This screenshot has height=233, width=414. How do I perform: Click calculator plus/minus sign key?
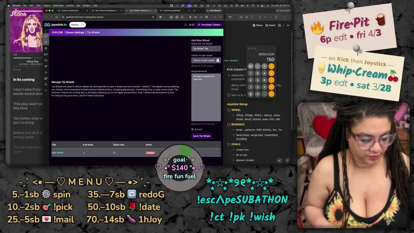click(x=257, y=66)
